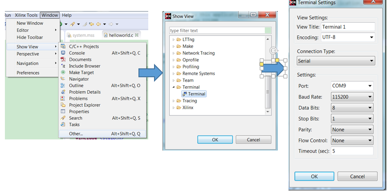Image resolution: width=390 pixels, height=194 pixels.
Task: Click Cancel in Terminal Settings dialog
Action: tap(357, 176)
